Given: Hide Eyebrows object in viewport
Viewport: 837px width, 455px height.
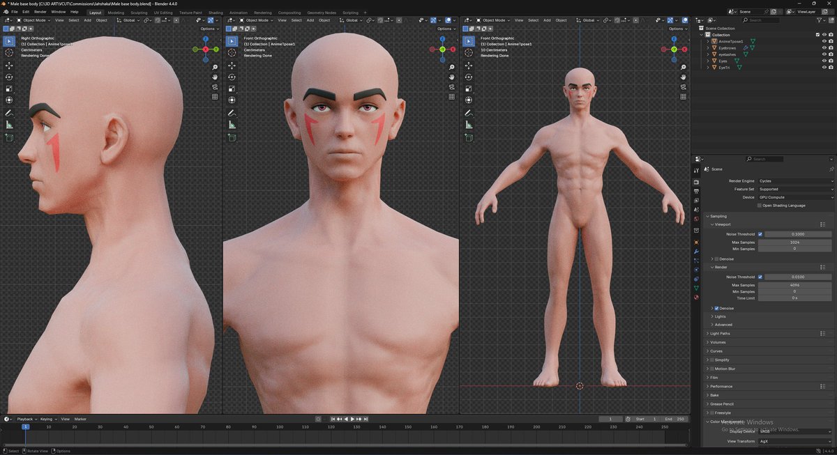Looking at the screenshot, I should pyautogui.click(x=824, y=48).
